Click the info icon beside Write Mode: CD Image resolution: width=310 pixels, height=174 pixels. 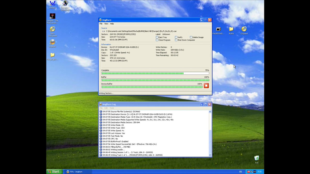[x=101, y=125]
